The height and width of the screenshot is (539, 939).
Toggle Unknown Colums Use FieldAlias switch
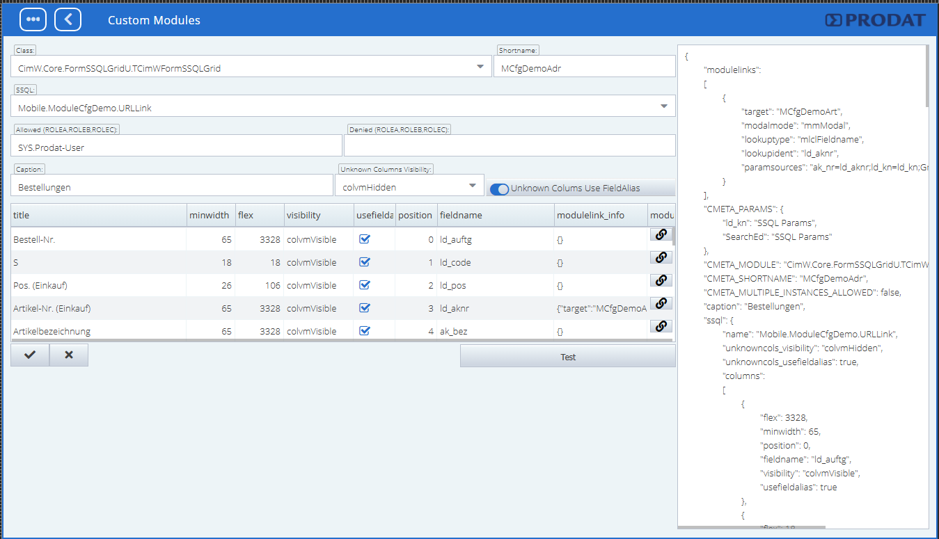tap(499, 188)
